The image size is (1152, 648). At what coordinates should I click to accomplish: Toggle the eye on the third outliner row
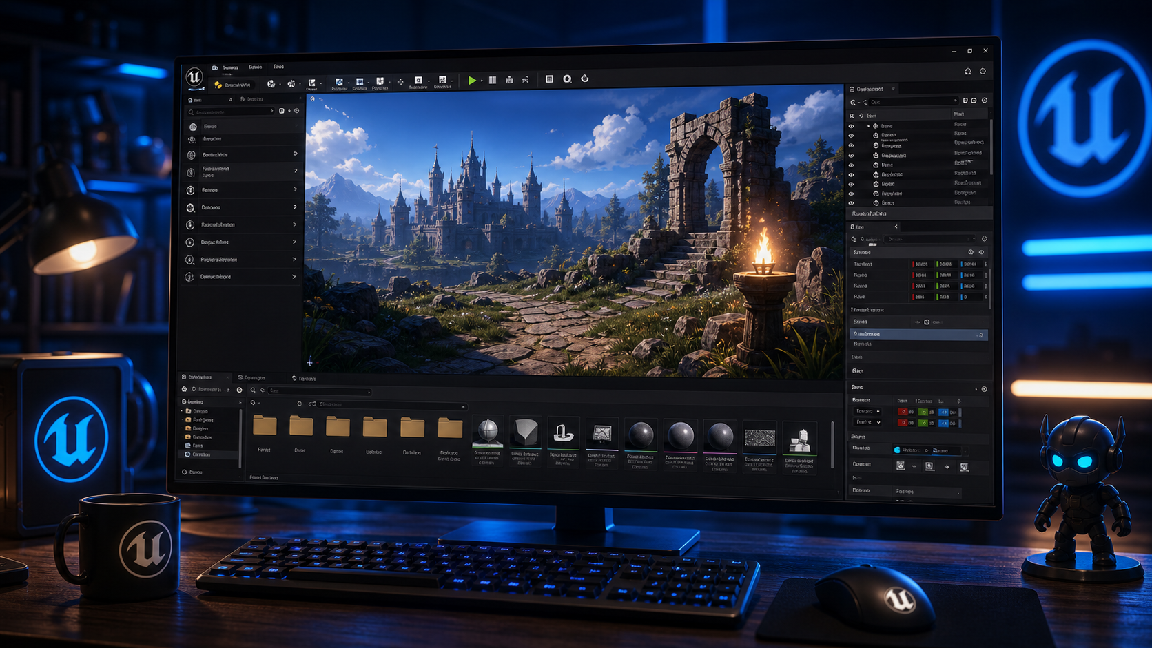pyautogui.click(x=851, y=146)
